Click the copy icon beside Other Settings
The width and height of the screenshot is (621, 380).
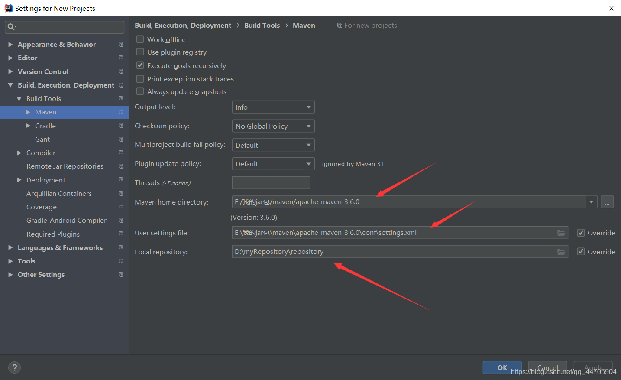tap(121, 275)
